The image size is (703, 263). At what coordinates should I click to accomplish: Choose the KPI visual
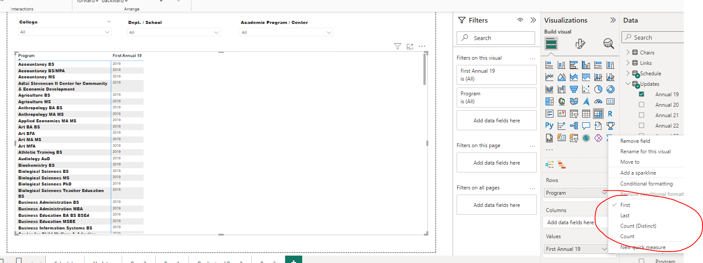(562, 114)
